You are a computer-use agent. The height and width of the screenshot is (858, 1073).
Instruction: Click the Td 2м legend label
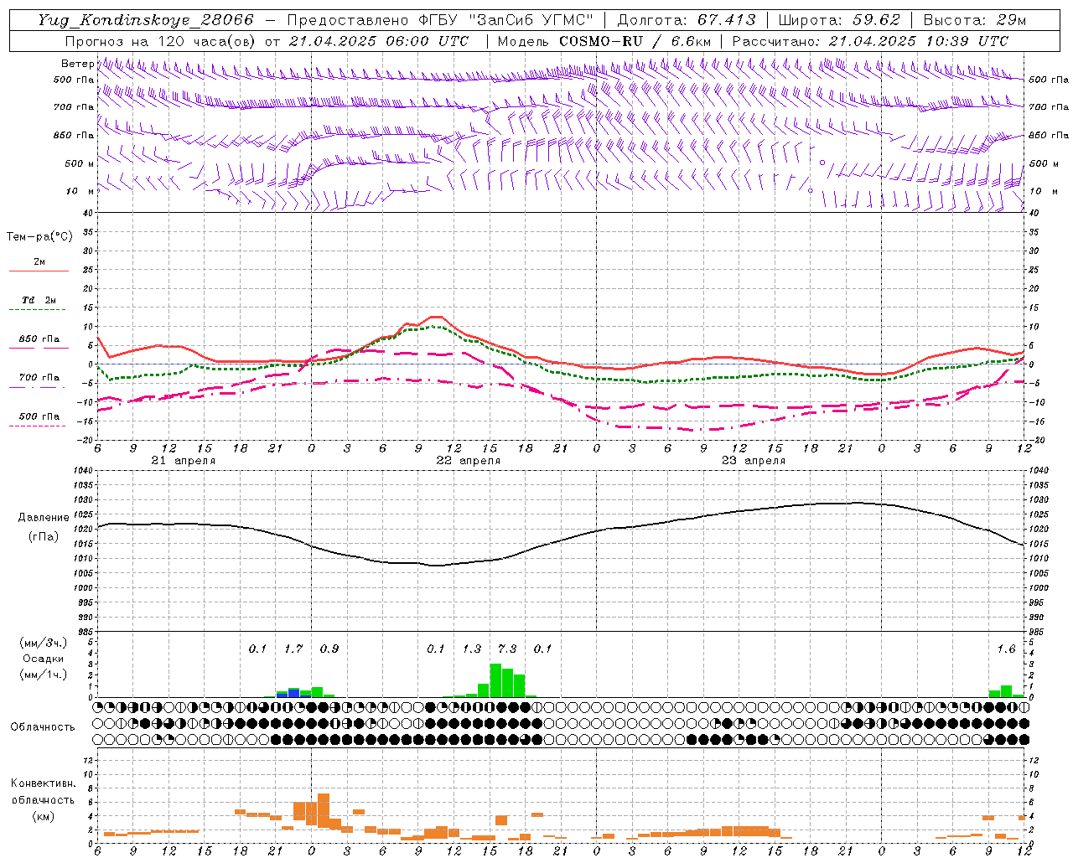(39, 300)
